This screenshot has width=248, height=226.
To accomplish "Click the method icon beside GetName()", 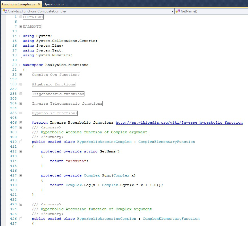I will [178, 11].
